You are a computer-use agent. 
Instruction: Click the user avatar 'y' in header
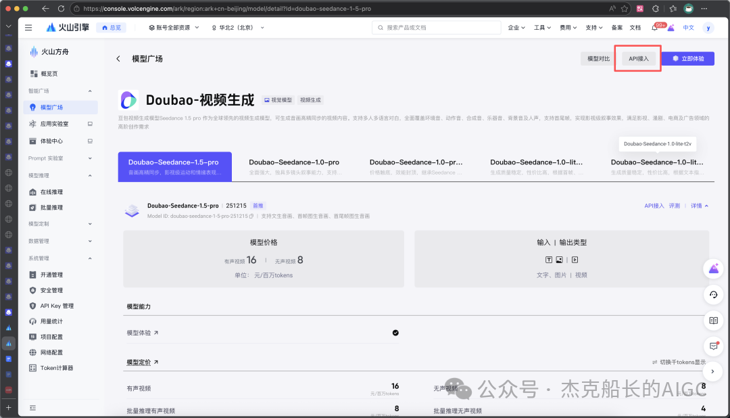pyautogui.click(x=708, y=28)
